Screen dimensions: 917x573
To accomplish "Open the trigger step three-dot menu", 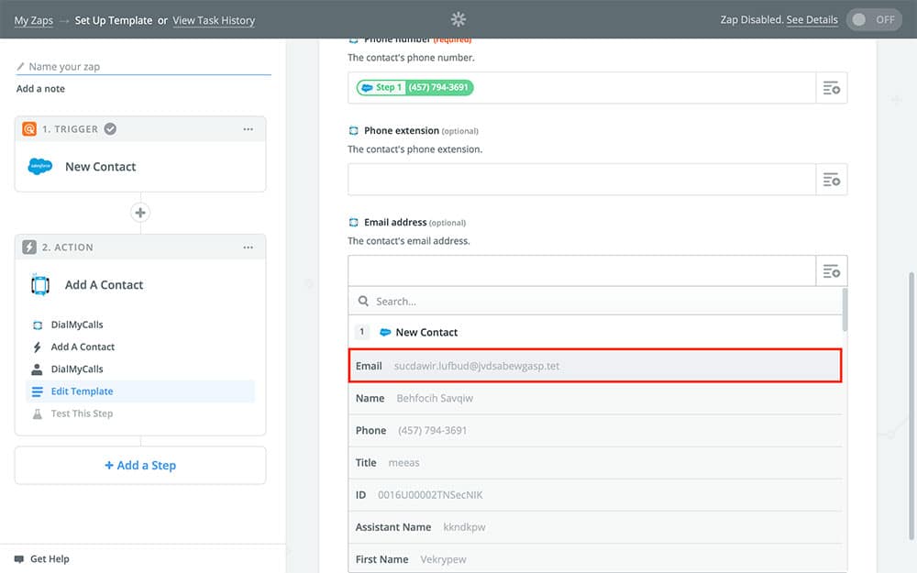I will [249, 129].
